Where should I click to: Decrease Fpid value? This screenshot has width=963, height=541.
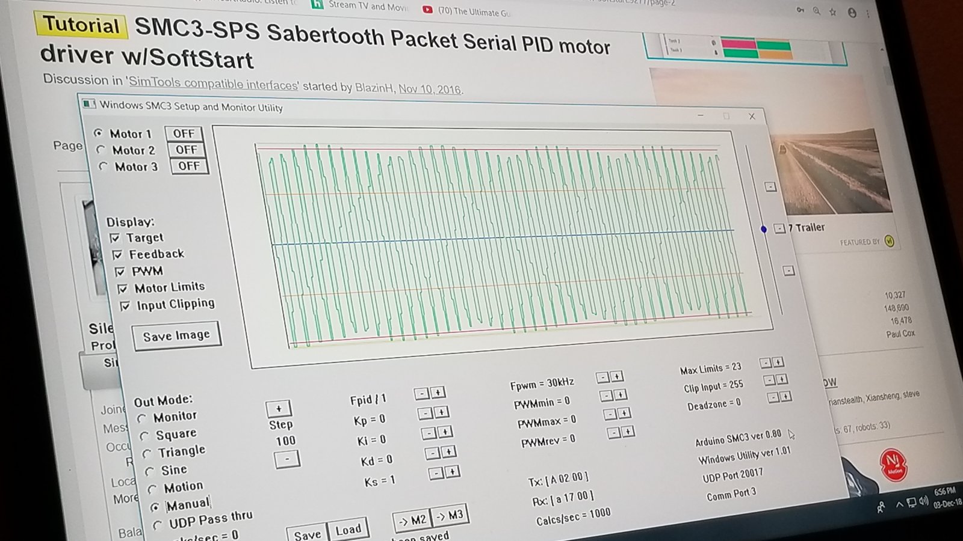click(x=422, y=393)
